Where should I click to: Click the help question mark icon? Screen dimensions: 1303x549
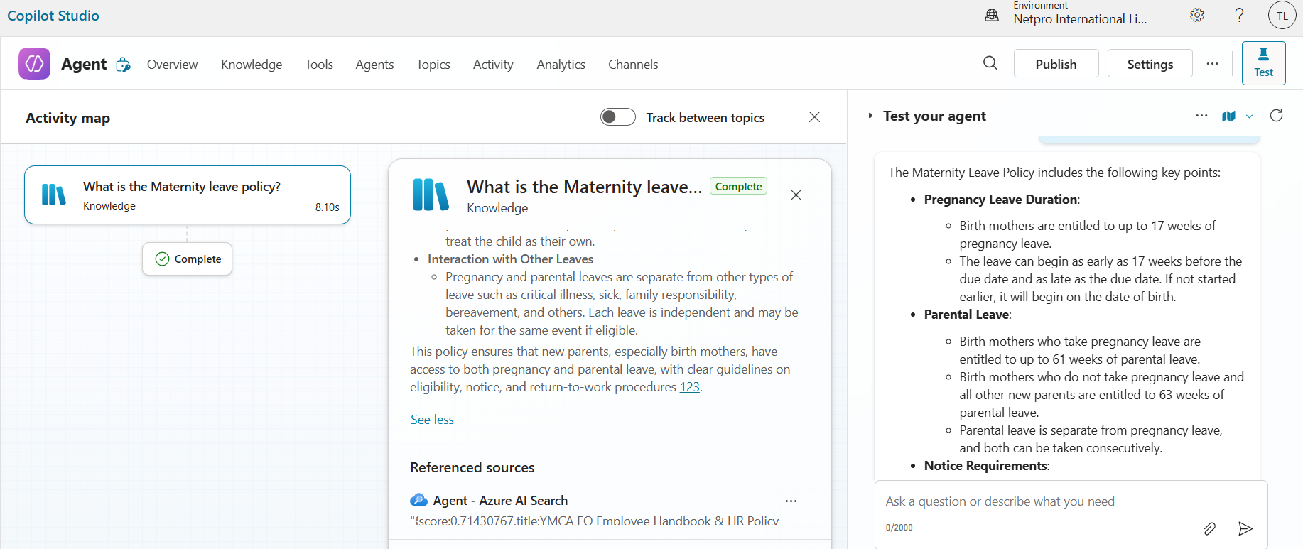click(1239, 15)
